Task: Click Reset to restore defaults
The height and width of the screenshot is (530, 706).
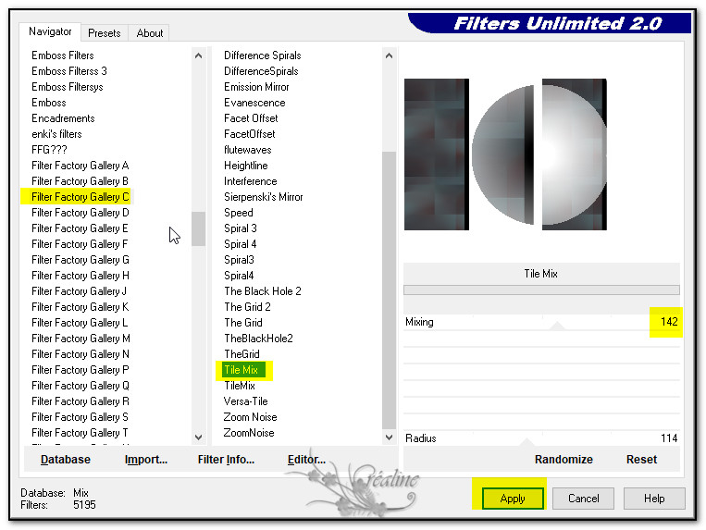Action: point(641,460)
